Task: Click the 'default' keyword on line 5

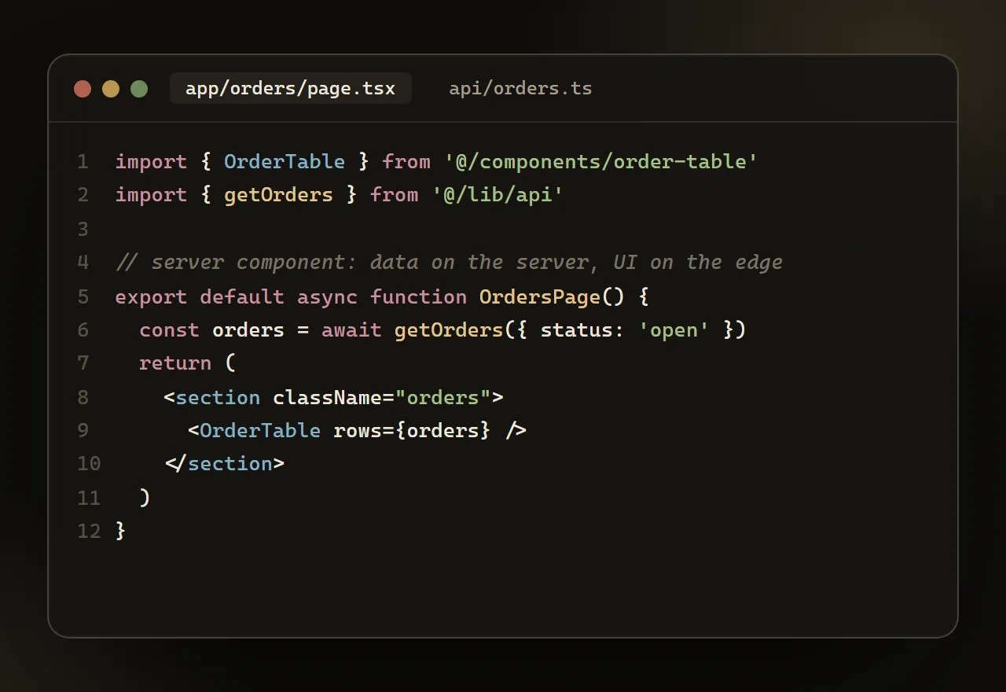Action: tap(242, 296)
